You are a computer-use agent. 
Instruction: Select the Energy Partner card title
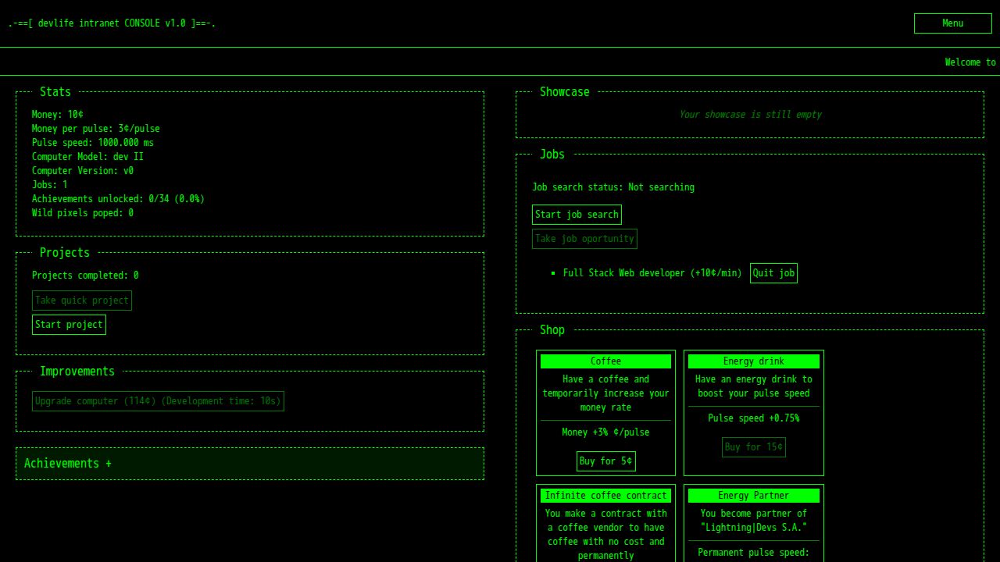(754, 496)
